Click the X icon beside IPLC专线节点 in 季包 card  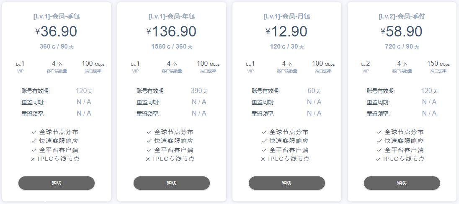tap(33, 159)
